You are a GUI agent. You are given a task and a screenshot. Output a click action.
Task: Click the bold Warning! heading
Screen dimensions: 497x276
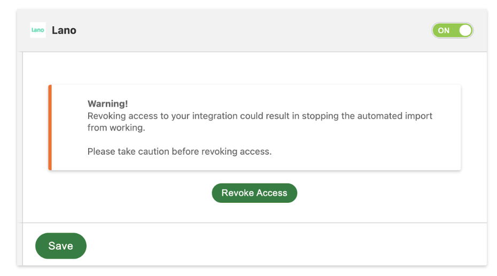click(107, 104)
